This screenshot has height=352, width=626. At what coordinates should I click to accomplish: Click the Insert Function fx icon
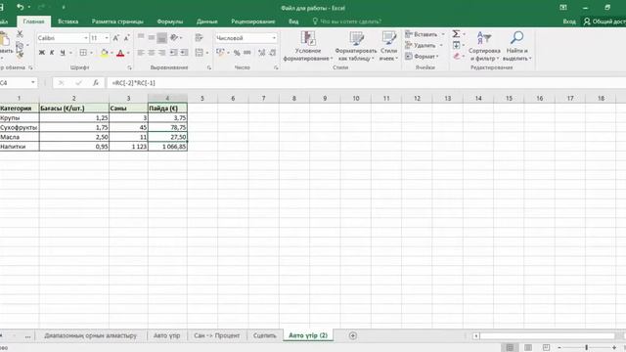96,82
